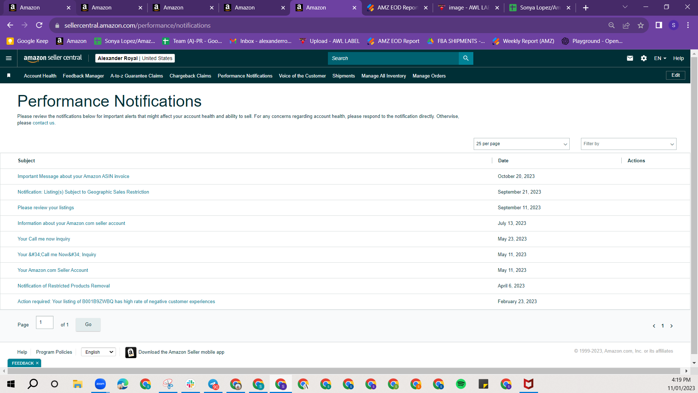The height and width of the screenshot is (393, 698).
Task: Open B001B9ZWBQ negative customer experiences notification
Action: coord(116,302)
